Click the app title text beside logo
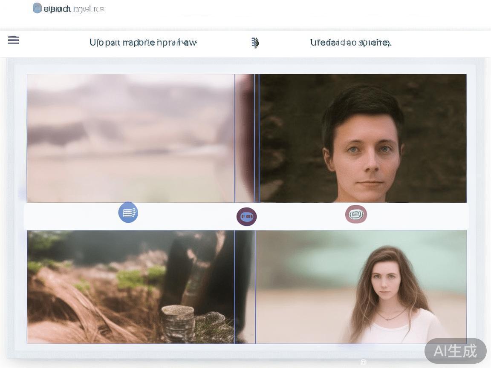491x368 pixels. 74,9
